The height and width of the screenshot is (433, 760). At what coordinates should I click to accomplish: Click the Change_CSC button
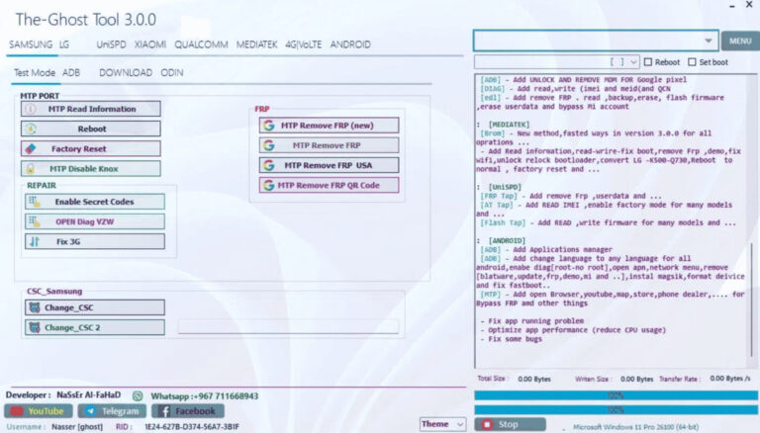pyautogui.click(x=93, y=307)
